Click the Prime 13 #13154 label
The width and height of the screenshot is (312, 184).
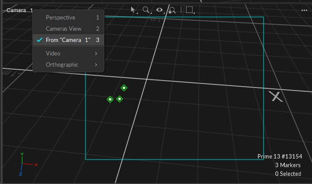(x=279, y=156)
